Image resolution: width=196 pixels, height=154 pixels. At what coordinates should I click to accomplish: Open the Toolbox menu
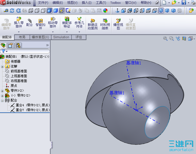(x=115, y=3)
